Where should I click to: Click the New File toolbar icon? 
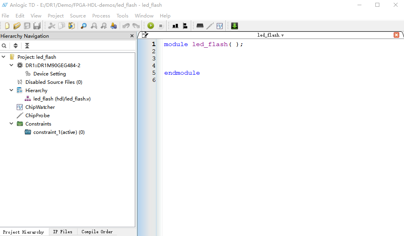click(7, 26)
